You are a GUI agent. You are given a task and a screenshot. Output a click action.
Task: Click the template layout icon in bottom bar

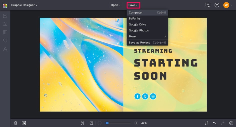[24, 123]
